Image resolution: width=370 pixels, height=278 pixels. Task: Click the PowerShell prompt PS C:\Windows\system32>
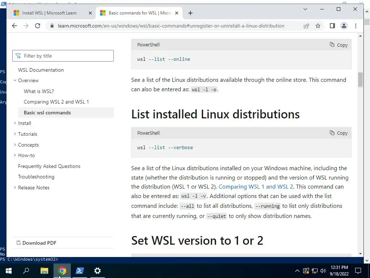pos(29,259)
